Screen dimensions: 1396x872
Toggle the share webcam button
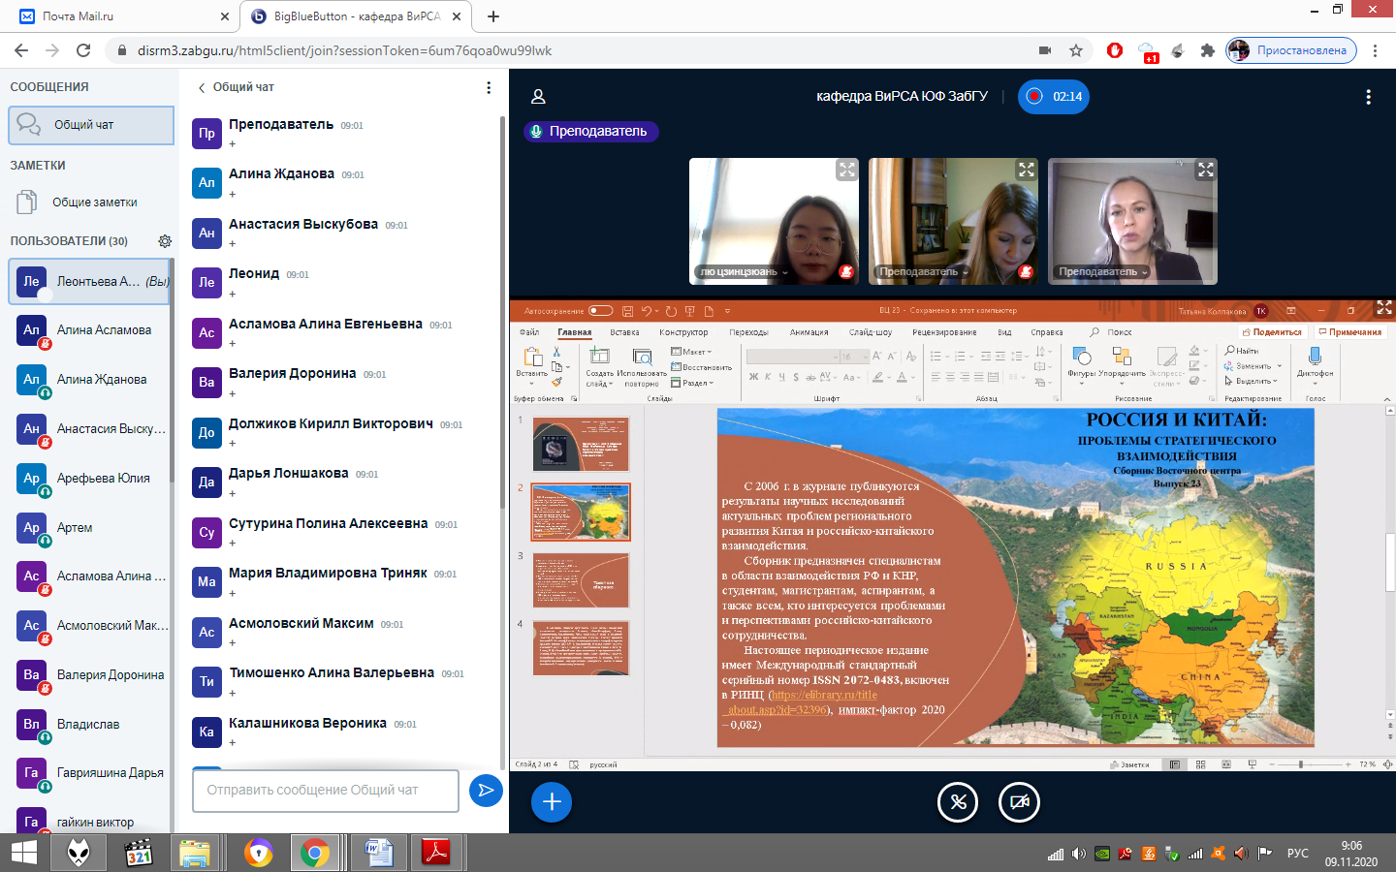coord(1019,802)
